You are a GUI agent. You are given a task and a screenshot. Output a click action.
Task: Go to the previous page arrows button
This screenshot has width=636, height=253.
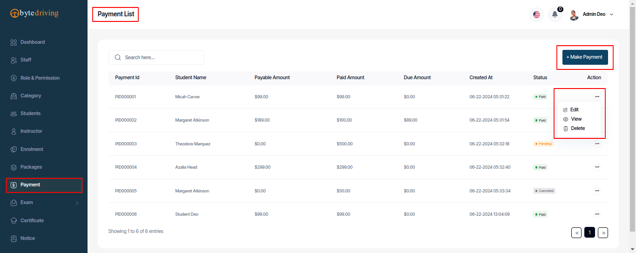point(576,232)
